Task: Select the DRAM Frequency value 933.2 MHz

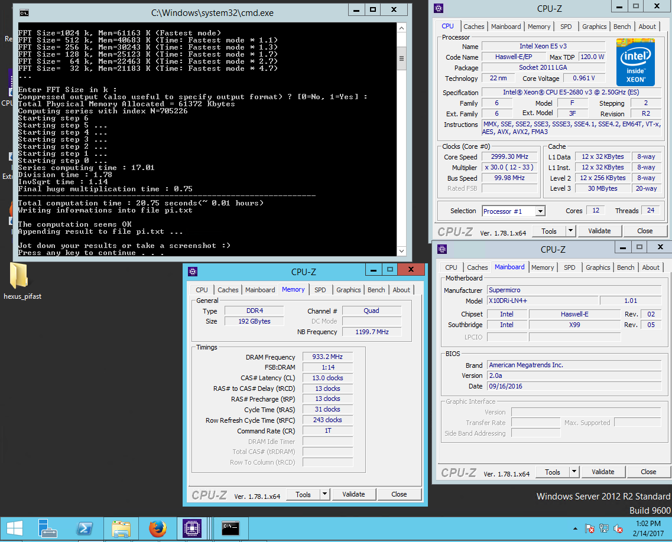Action: point(327,357)
